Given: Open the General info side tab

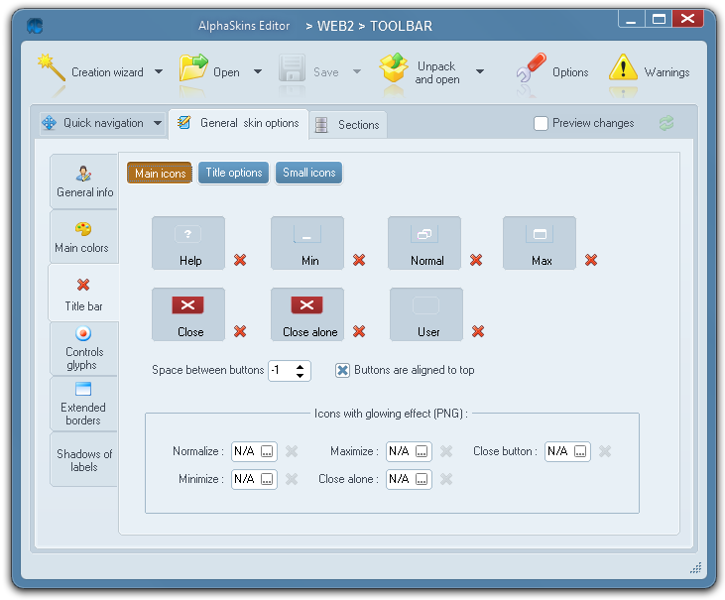Looking at the screenshot, I should [x=84, y=181].
